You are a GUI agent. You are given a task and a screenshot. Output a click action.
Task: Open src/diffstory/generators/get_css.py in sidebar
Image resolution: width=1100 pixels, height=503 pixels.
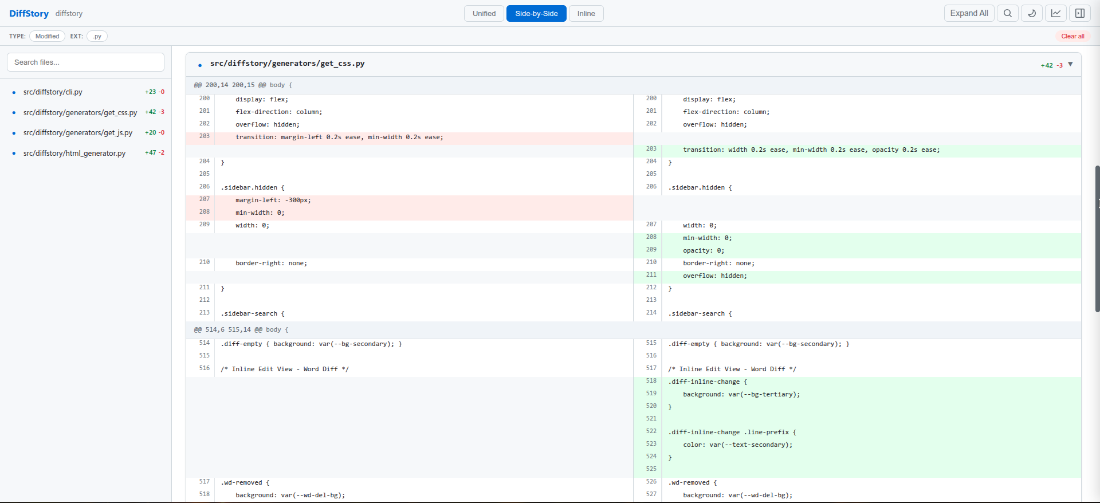coord(80,112)
